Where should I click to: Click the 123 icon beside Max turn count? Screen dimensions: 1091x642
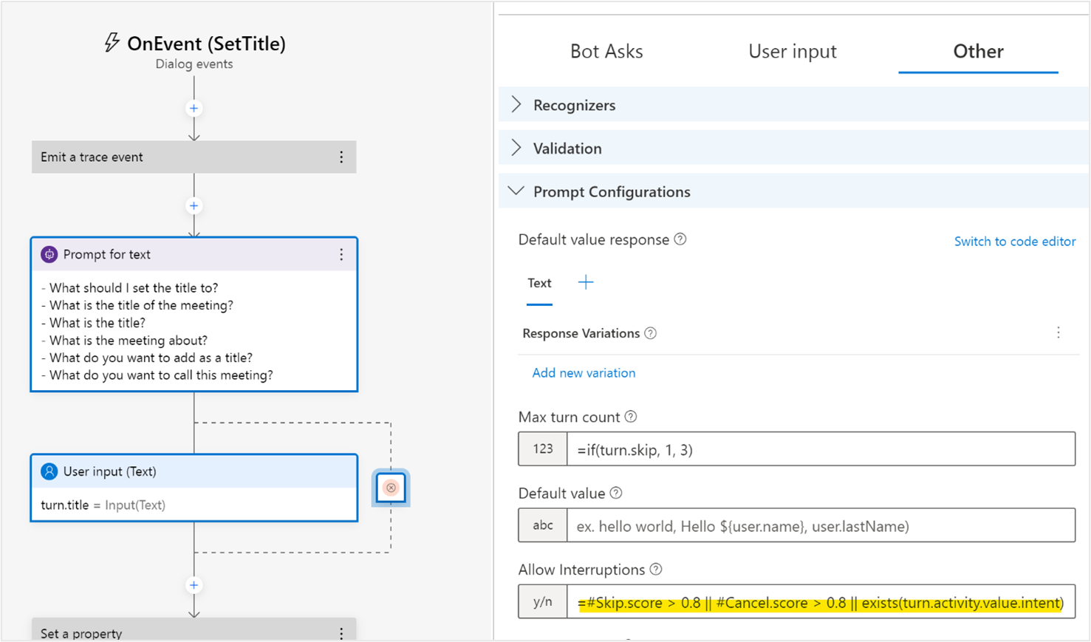tap(543, 448)
